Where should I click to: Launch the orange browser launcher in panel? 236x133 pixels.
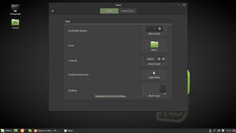pyautogui.click(x=22, y=130)
